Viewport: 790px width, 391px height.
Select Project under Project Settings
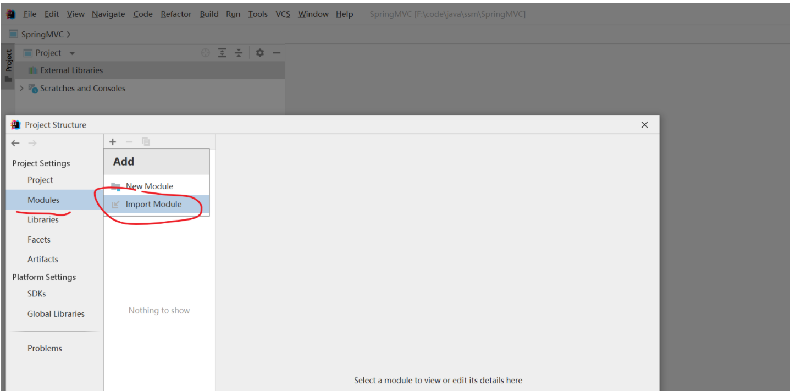(x=40, y=180)
